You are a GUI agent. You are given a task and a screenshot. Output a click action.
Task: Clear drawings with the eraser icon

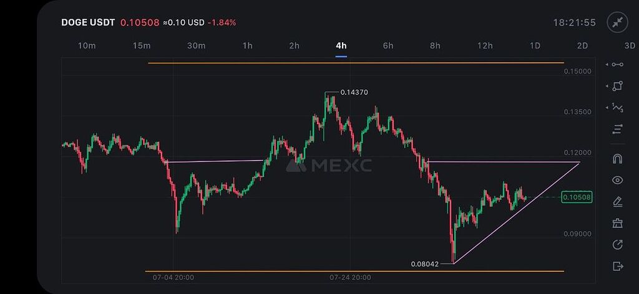pos(618,223)
